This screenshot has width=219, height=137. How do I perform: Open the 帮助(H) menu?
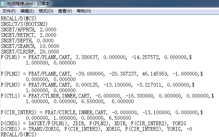84,11
